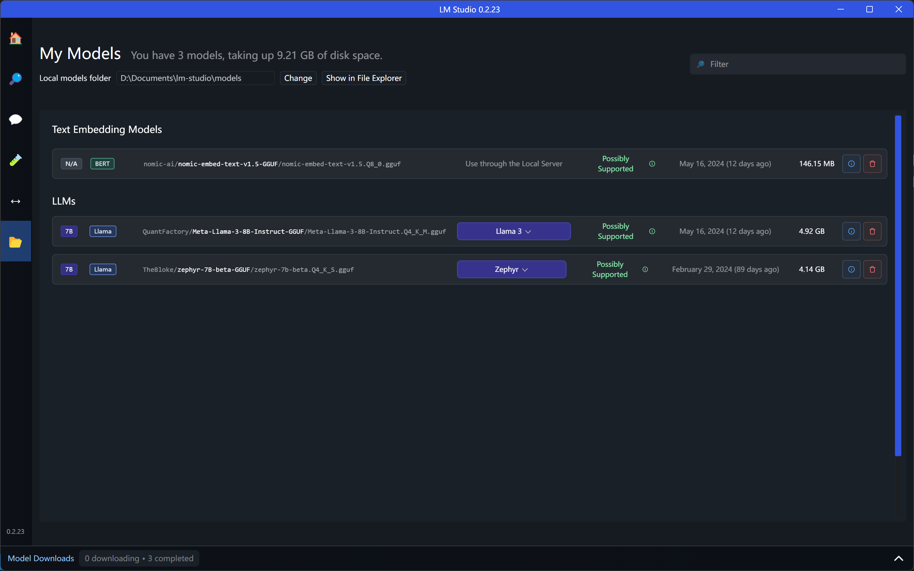This screenshot has width=914, height=571.
Task: Open the Search page with magnifier icon
Action: click(x=16, y=79)
